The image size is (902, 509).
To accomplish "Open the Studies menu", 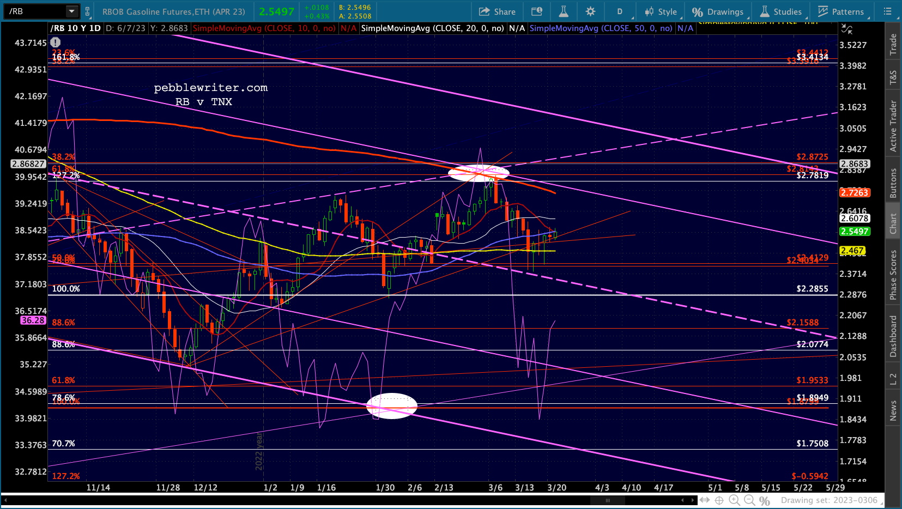I will coord(781,11).
